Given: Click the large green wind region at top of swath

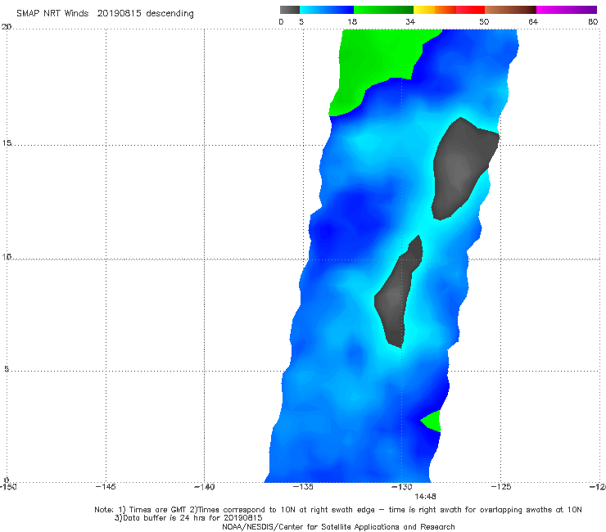Looking at the screenshot, I should pos(377,58).
